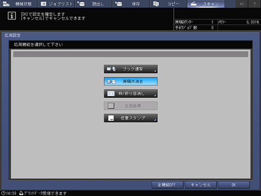Click the disk icon on 保存 tab
This screenshot has height=196, width=261.
point(119,4)
